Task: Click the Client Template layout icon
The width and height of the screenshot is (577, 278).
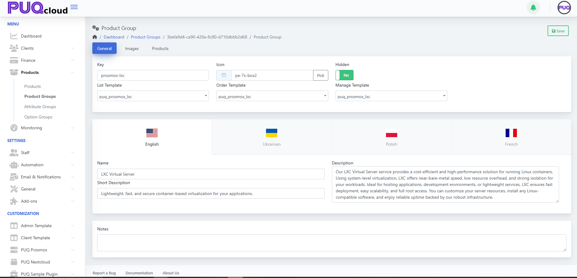Action: (x=14, y=238)
